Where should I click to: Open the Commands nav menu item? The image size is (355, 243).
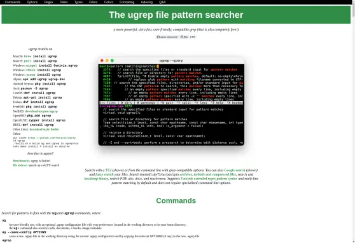(13, 2)
